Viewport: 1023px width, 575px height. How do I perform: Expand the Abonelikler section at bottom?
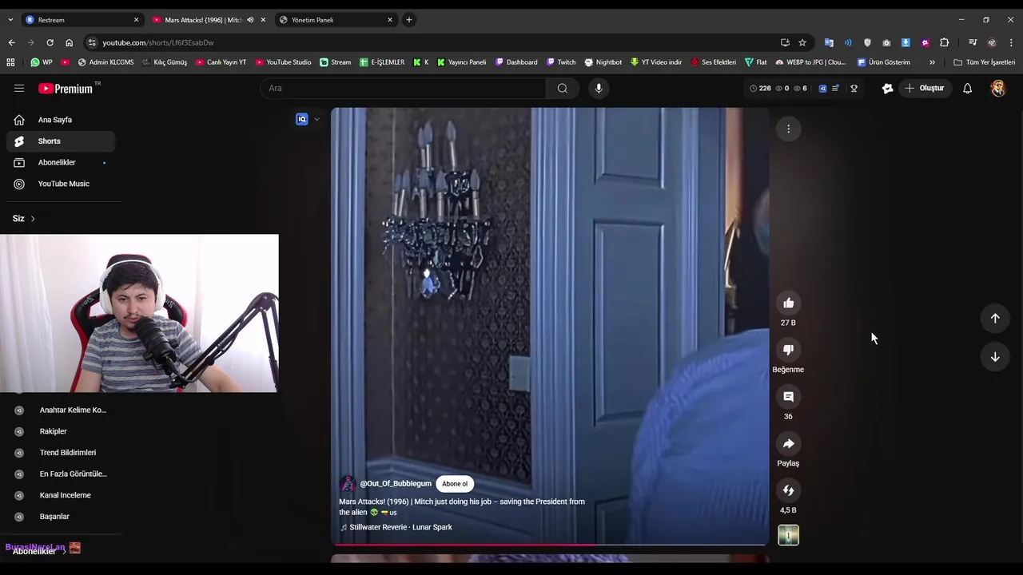[38, 551]
